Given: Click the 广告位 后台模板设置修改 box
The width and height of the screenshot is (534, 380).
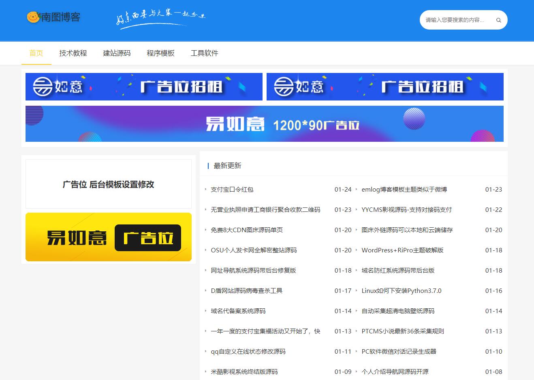Looking at the screenshot, I should click(109, 184).
